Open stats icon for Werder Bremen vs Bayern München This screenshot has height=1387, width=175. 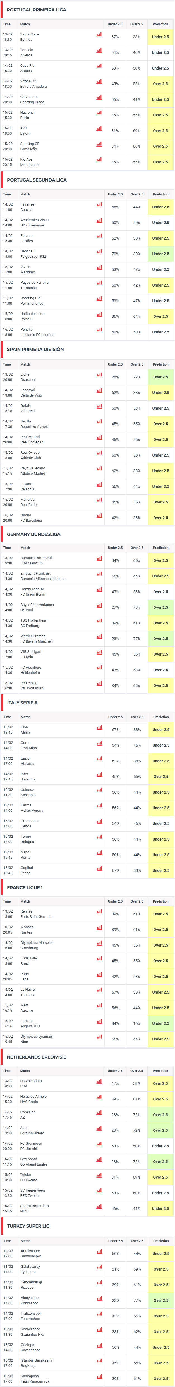(x=99, y=636)
